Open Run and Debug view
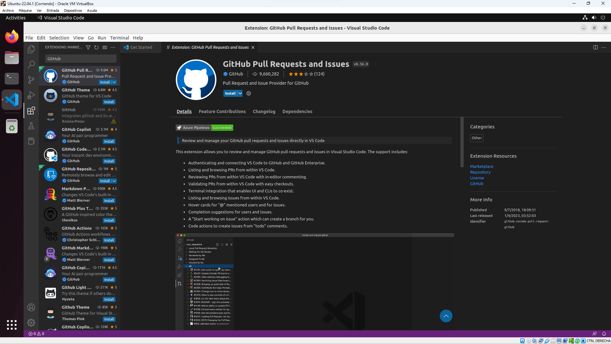 point(31,95)
